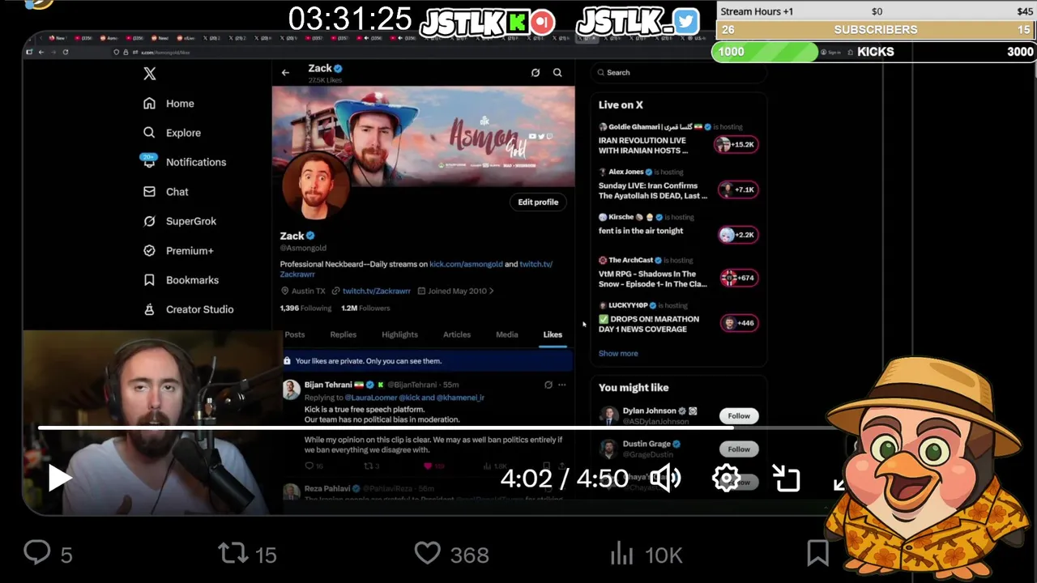
Task: Switch to the Media tab
Action: [507, 334]
